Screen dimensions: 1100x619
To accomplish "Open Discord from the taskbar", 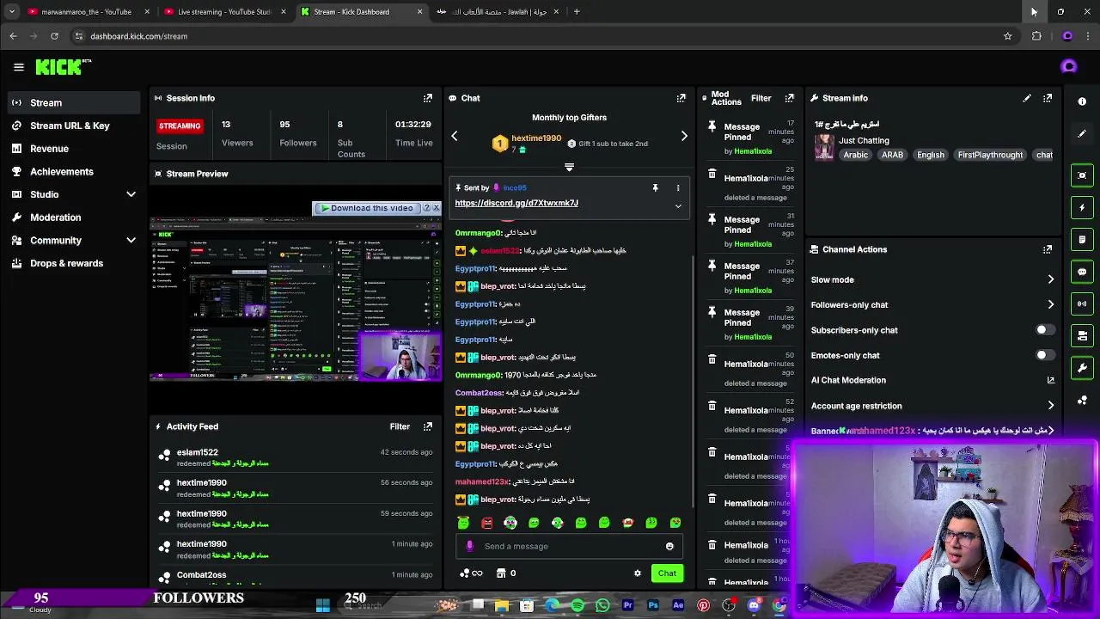I will point(754,606).
